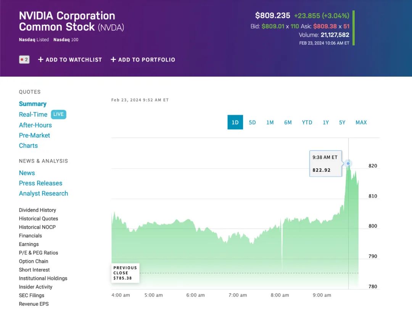This screenshot has height=312, width=412.
Task: Switch chart to 5D range
Action: point(252,122)
